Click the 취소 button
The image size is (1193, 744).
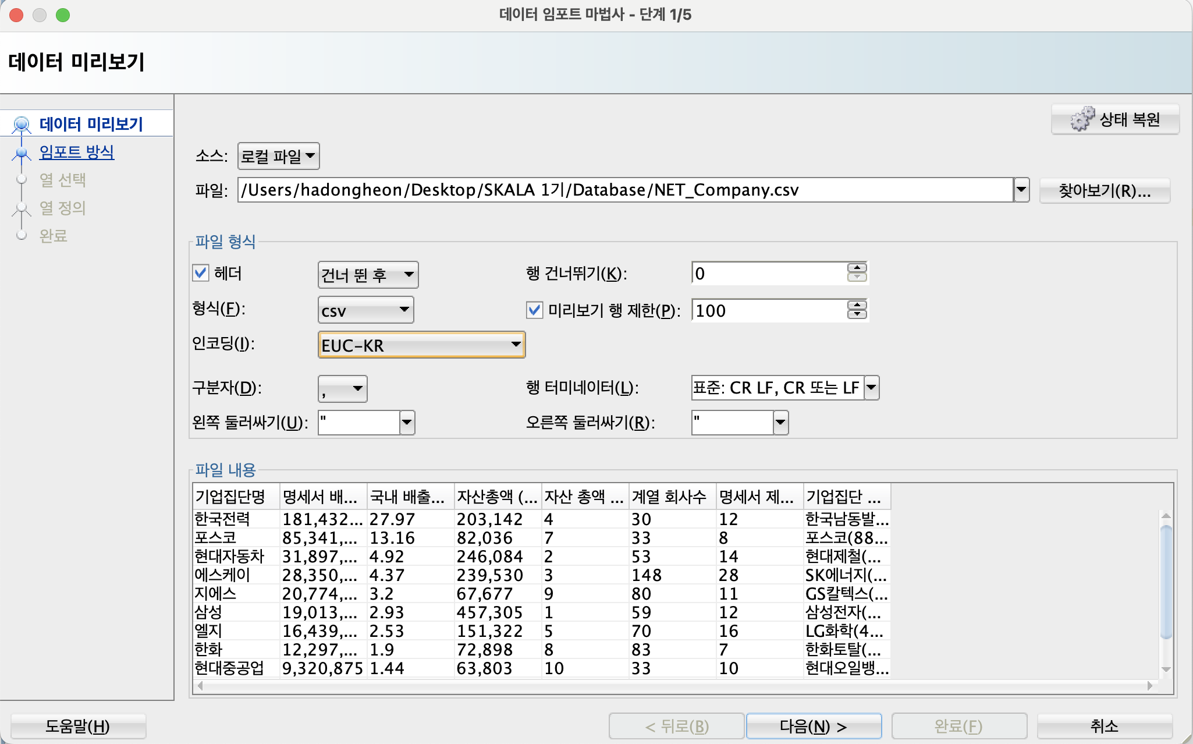click(1104, 726)
